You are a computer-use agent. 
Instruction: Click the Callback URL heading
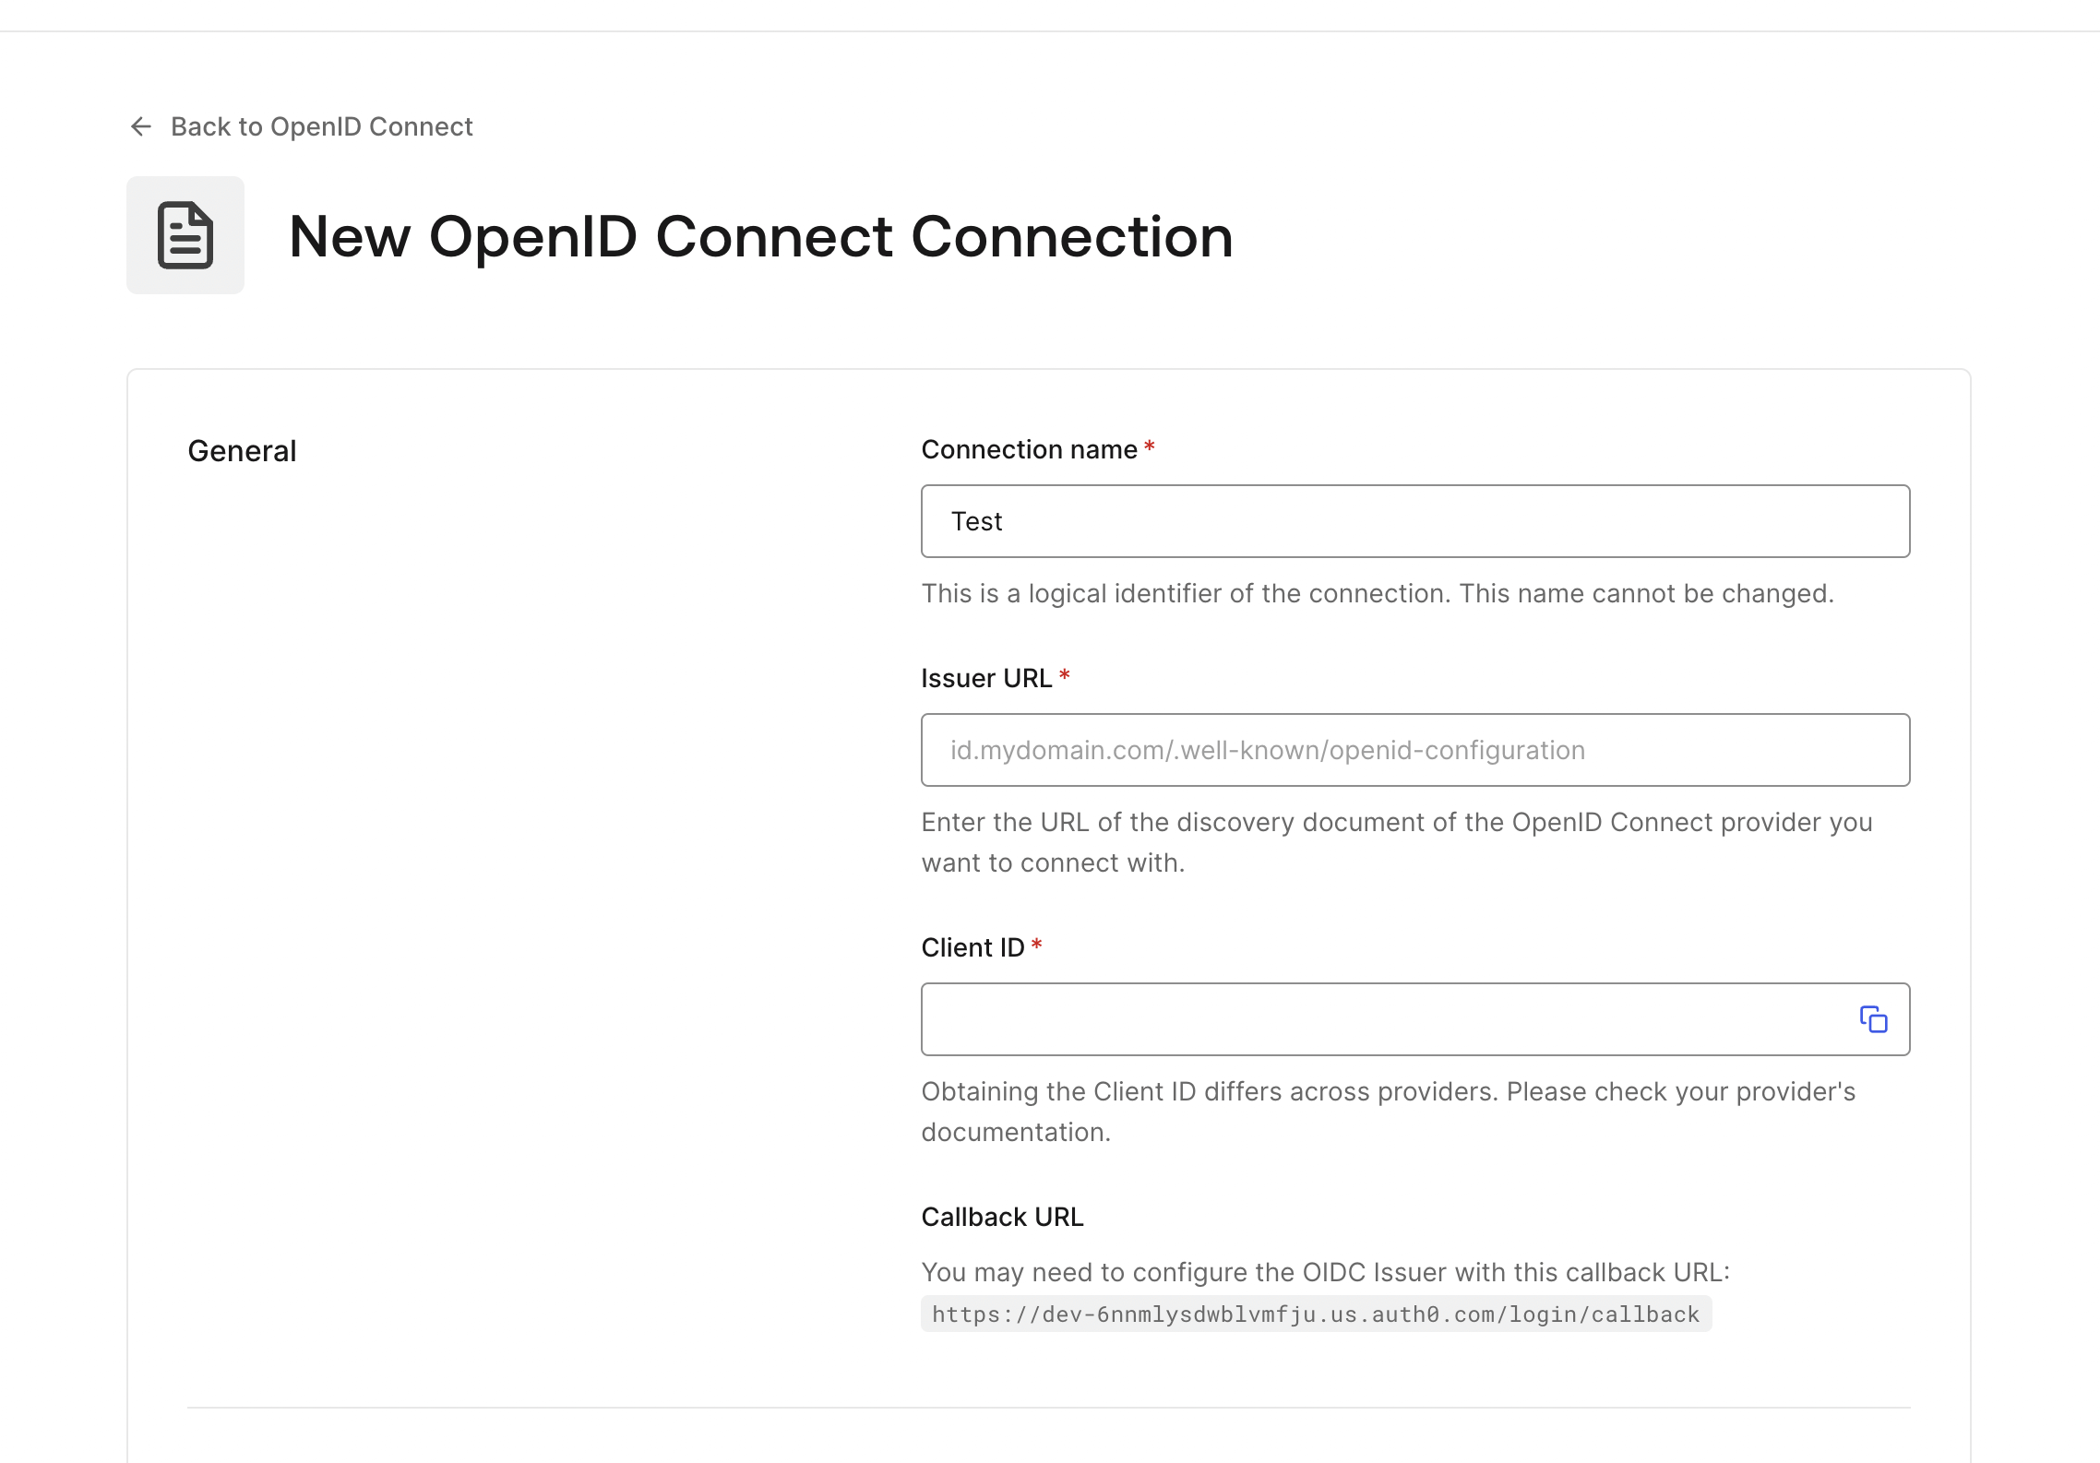(x=1002, y=1217)
